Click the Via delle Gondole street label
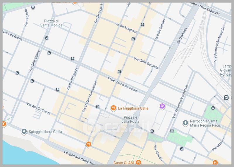The height and width of the screenshot is (167, 234). pyautogui.click(x=146, y=63)
